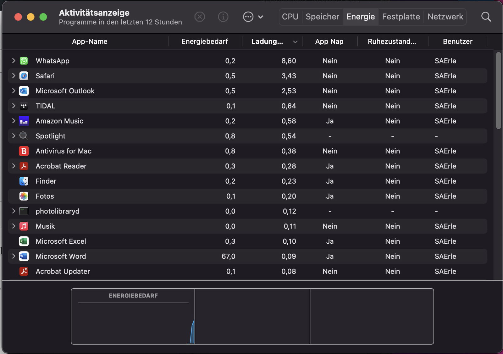Expand the TIDAL process row
Image resolution: width=503 pixels, height=354 pixels.
(14, 106)
